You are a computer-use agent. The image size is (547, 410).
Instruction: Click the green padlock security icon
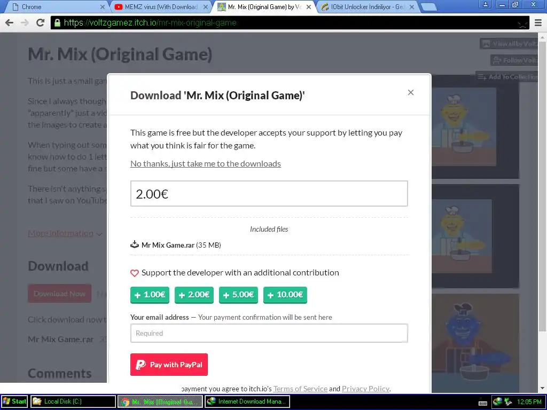click(57, 23)
